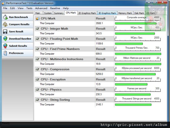This screenshot has width=170, height=128.
Task: Click the chip icon beside CPU - Encryption
Action: coord(37,79)
